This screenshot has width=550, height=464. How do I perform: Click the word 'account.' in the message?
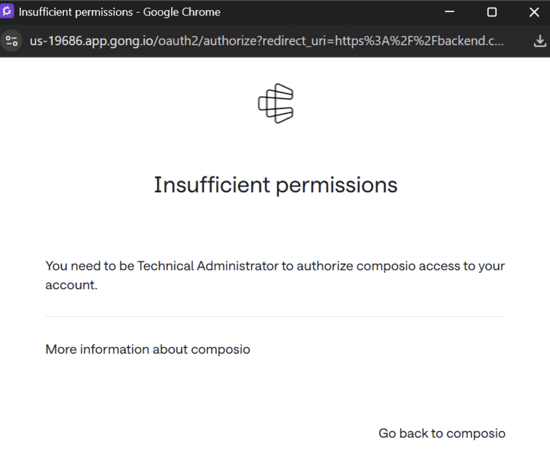coord(72,285)
